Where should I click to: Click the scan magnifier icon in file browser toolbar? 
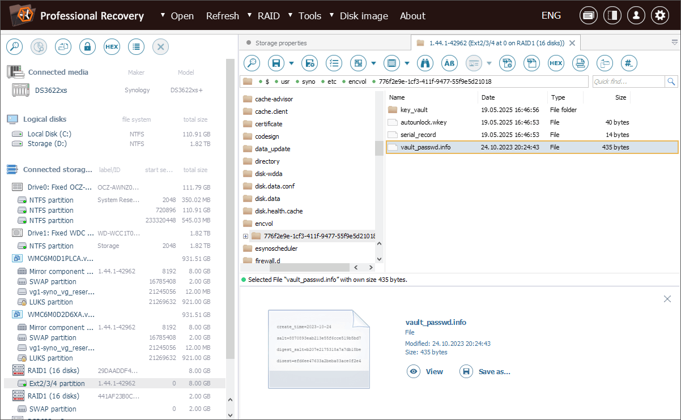click(x=252, y=63)
